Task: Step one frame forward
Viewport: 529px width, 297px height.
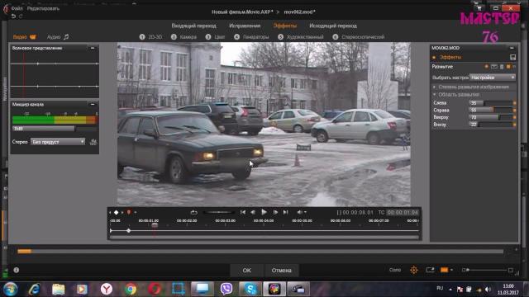Action: (275, 212)
